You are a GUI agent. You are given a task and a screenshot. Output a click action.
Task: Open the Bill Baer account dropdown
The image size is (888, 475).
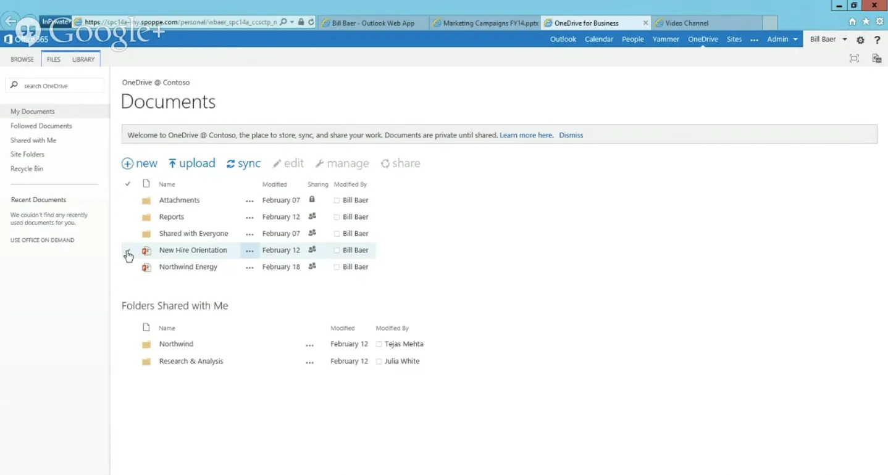pyautogui.click(x=829, y=39)
